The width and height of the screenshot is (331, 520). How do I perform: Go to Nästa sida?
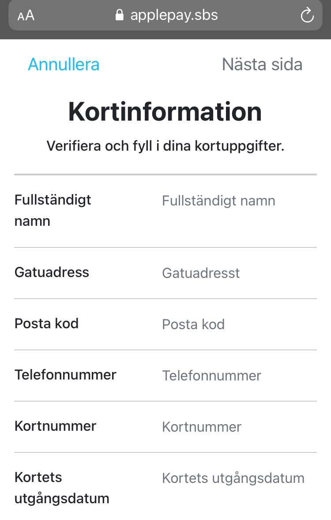pos(262,65)
